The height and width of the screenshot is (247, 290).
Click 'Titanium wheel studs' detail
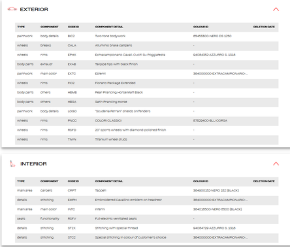click(111, 139)
